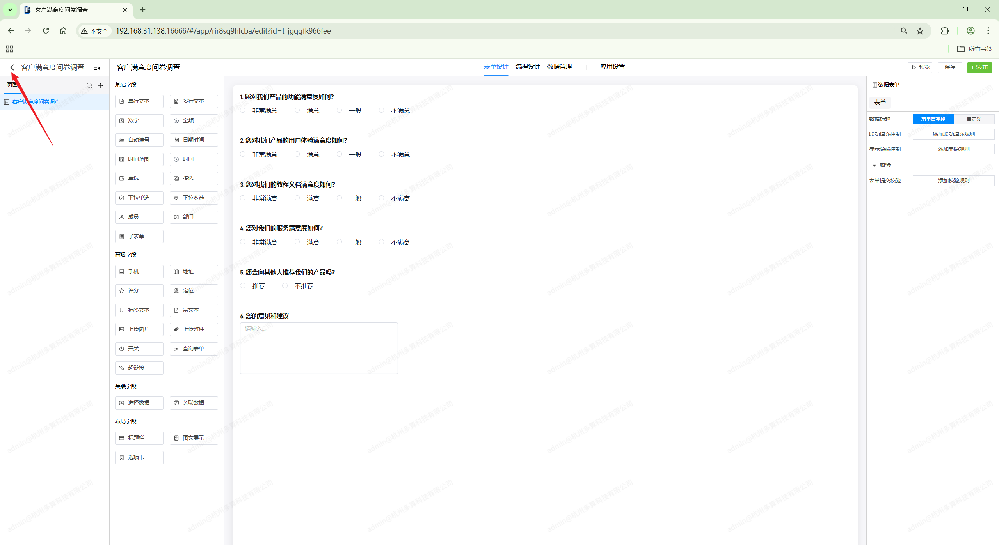This screenshot has width=999, height=545.
Task: Open the browser tab search dropdown
Action: 10,10
